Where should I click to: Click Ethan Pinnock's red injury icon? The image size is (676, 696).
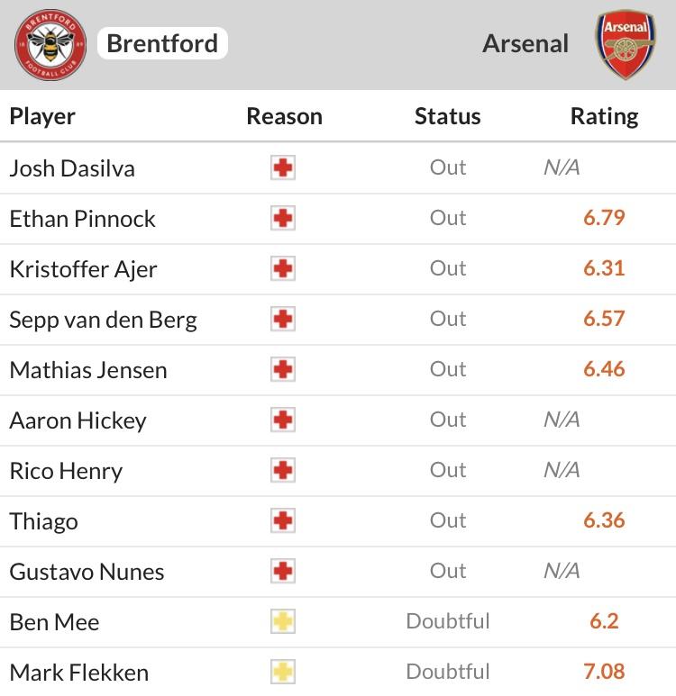click(x=283, y=219)
